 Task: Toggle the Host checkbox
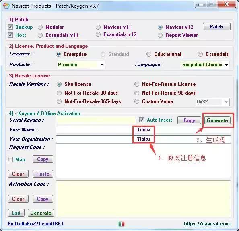click(x=10, y=35)
